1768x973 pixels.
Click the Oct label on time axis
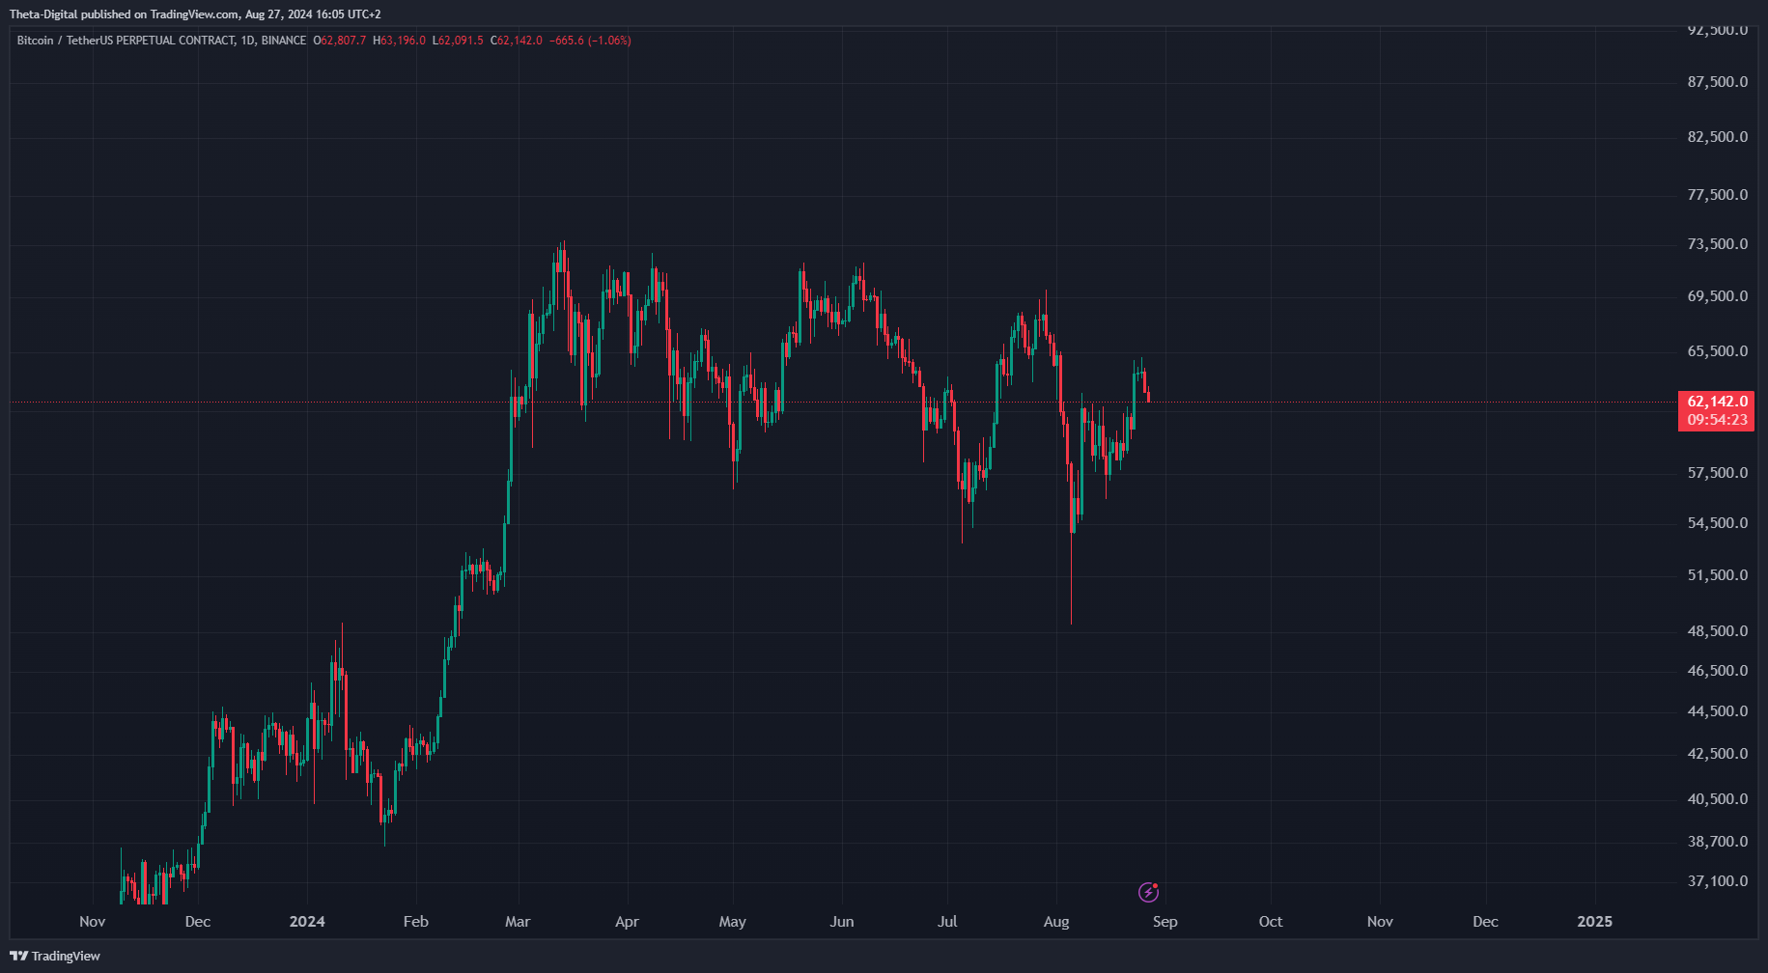pyautogui.click(x=1271, y=922)
